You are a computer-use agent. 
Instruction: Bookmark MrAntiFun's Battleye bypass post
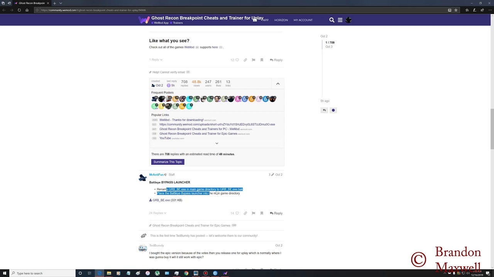(262, 213)
